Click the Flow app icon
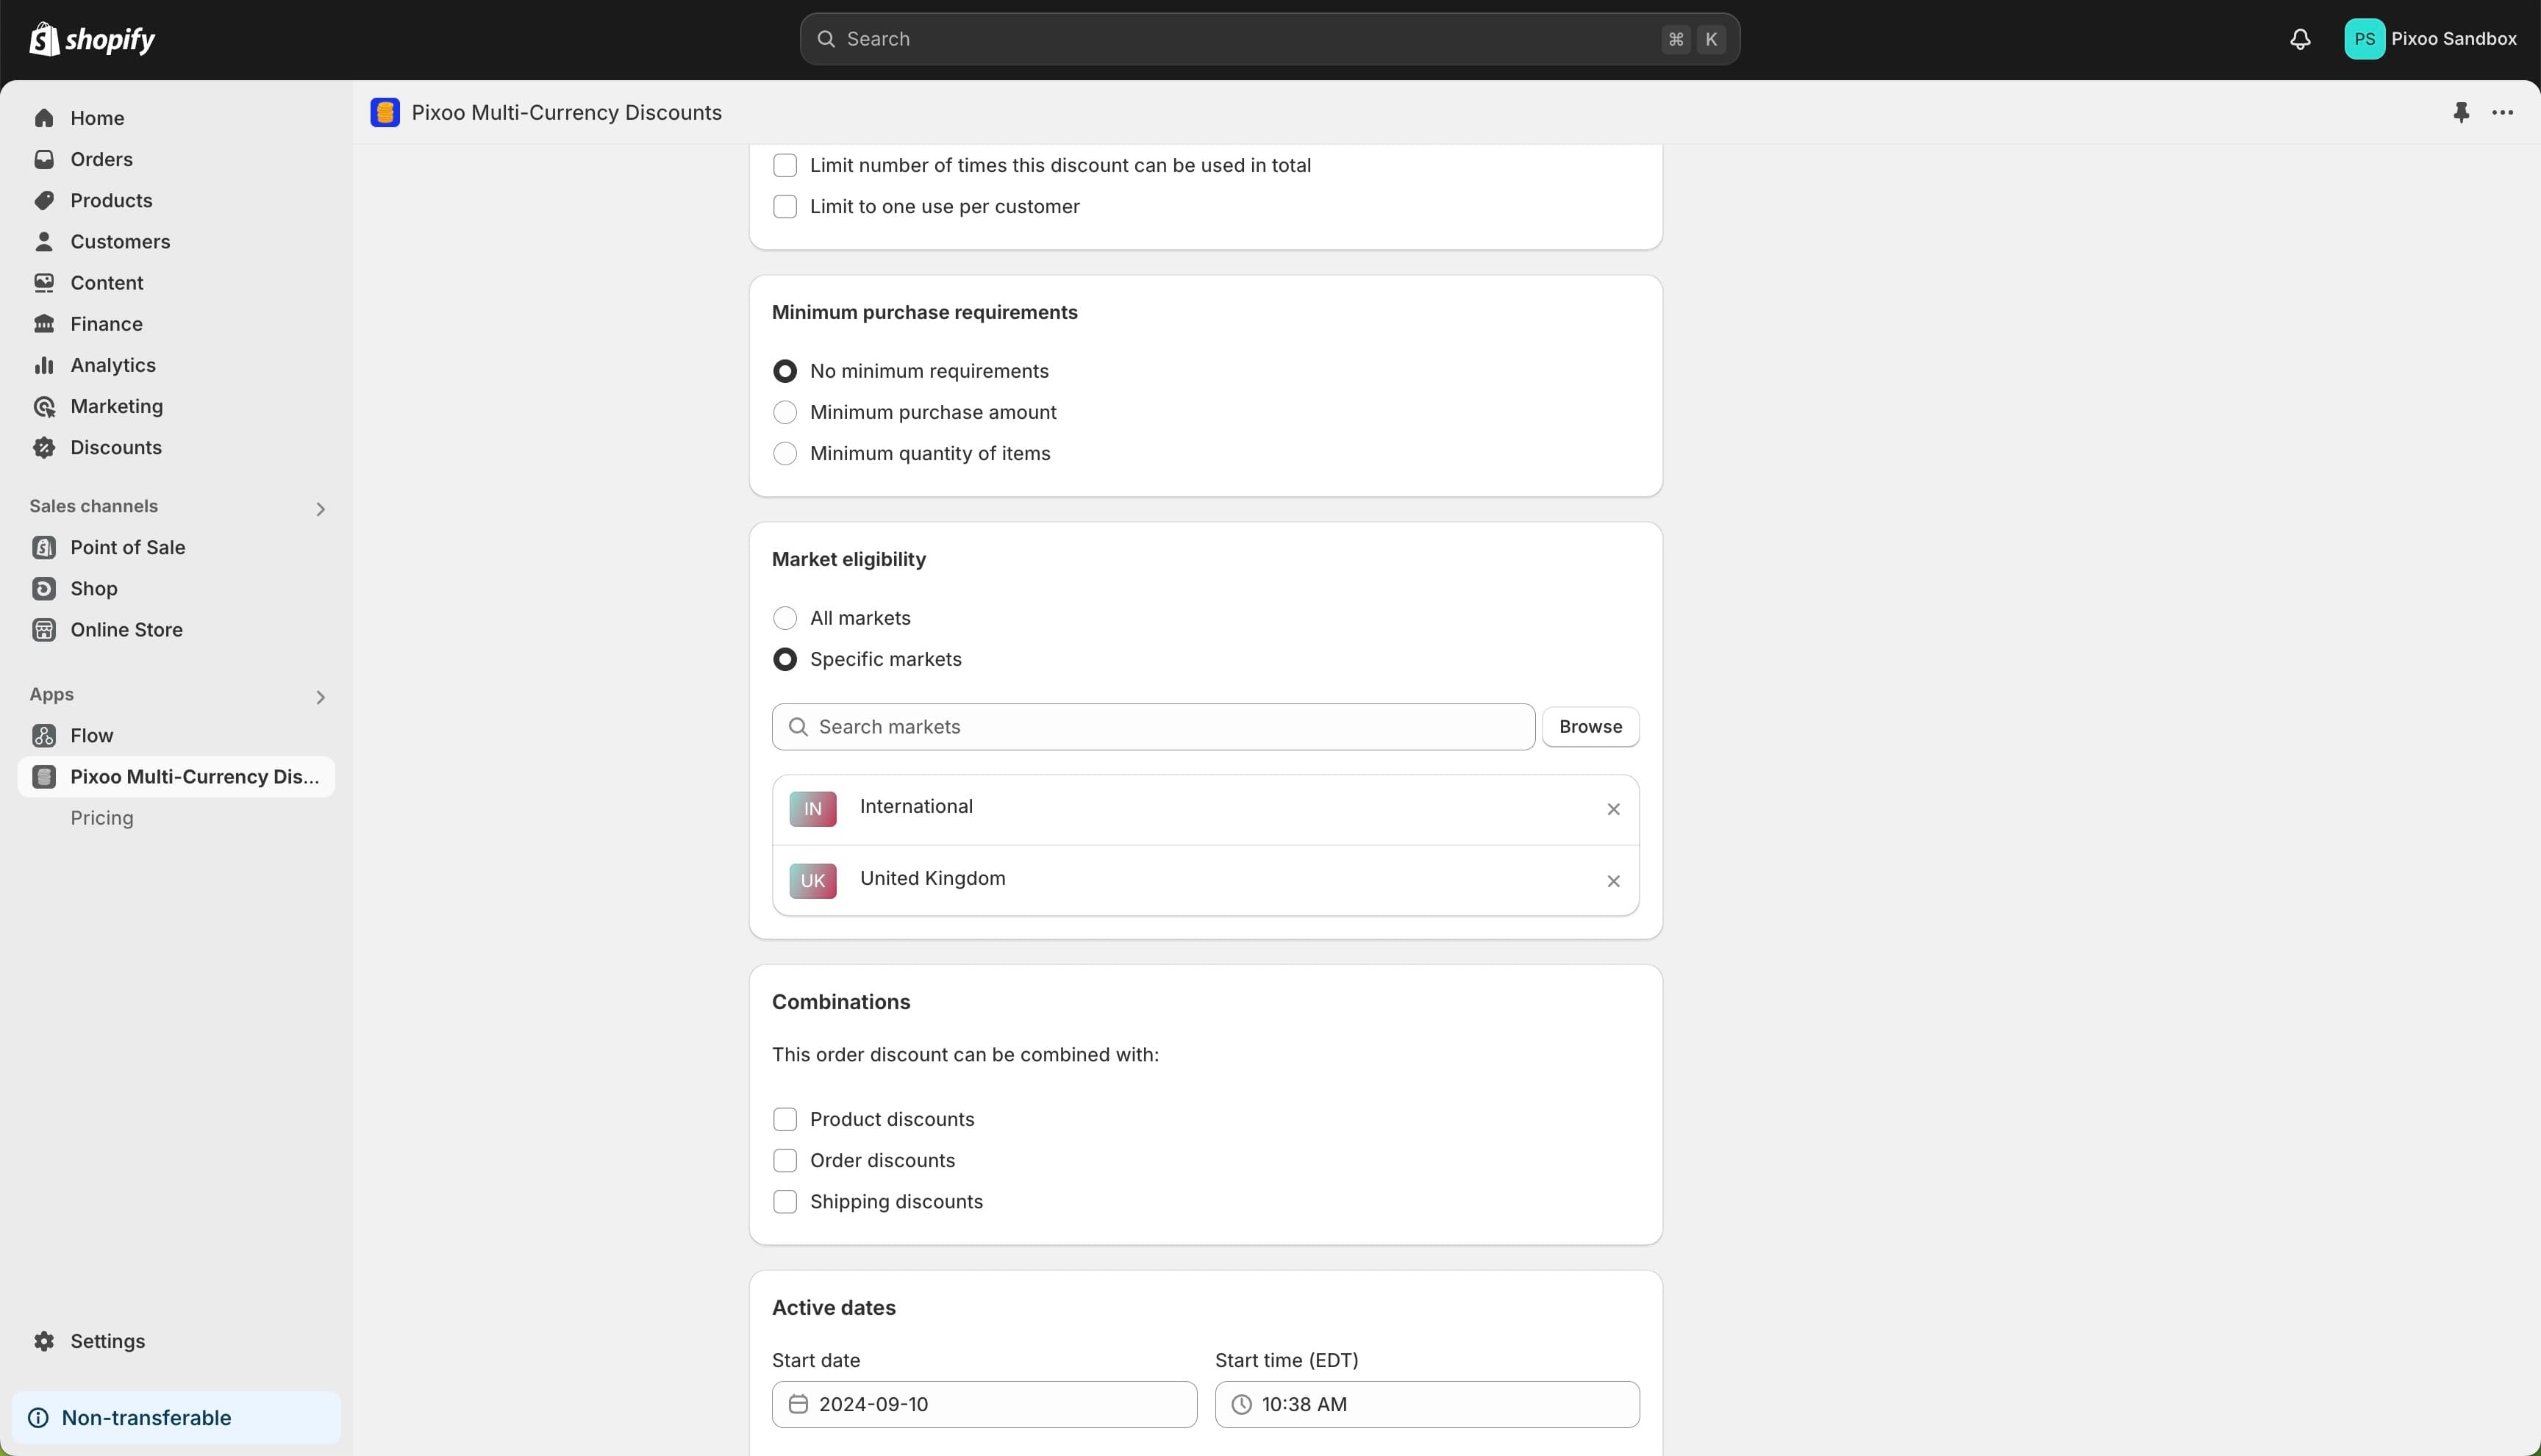 [x=44, y=735]
